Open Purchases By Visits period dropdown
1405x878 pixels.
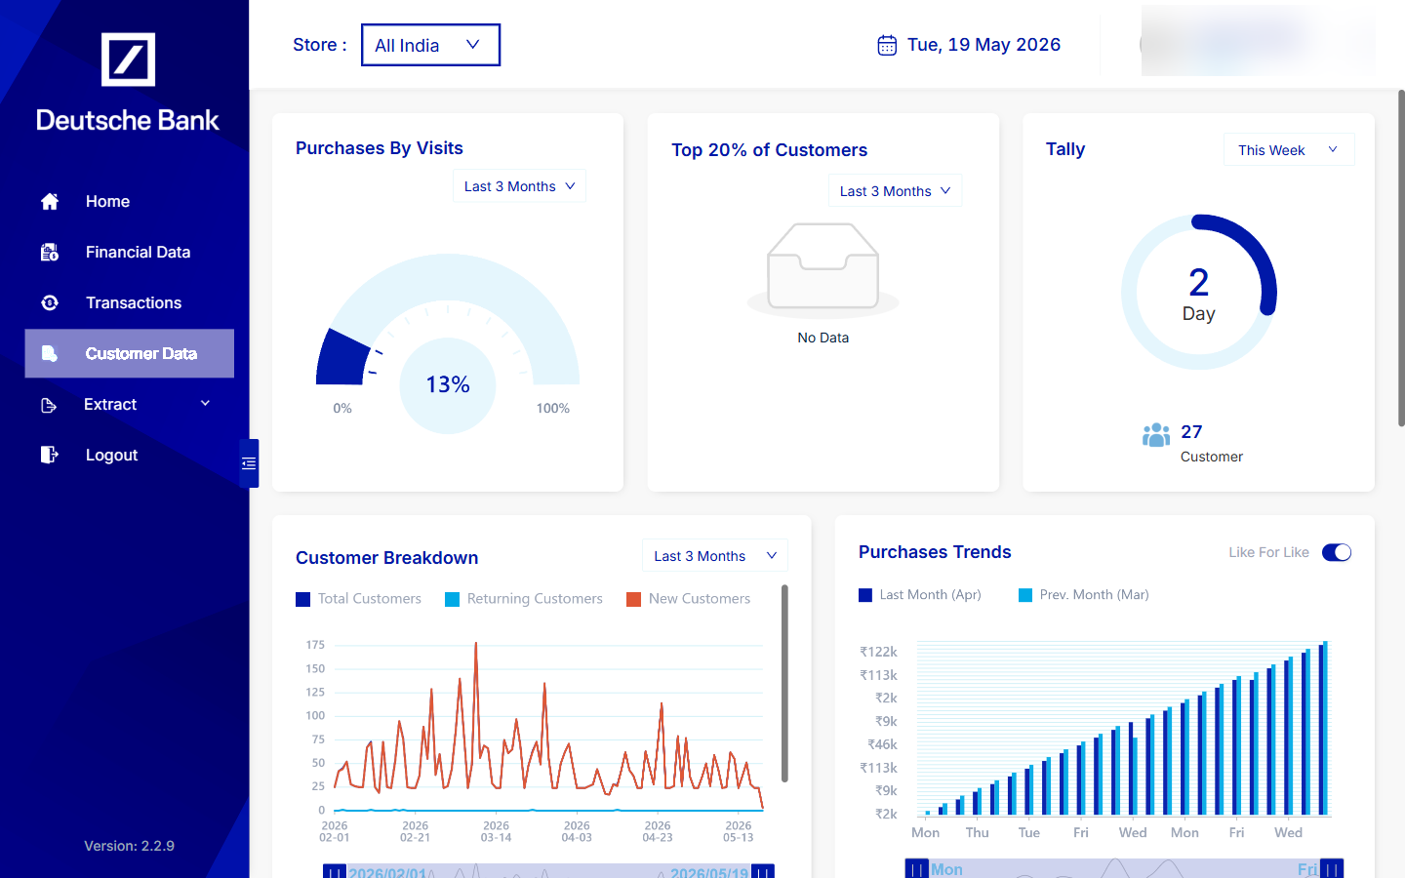[519, 186]
